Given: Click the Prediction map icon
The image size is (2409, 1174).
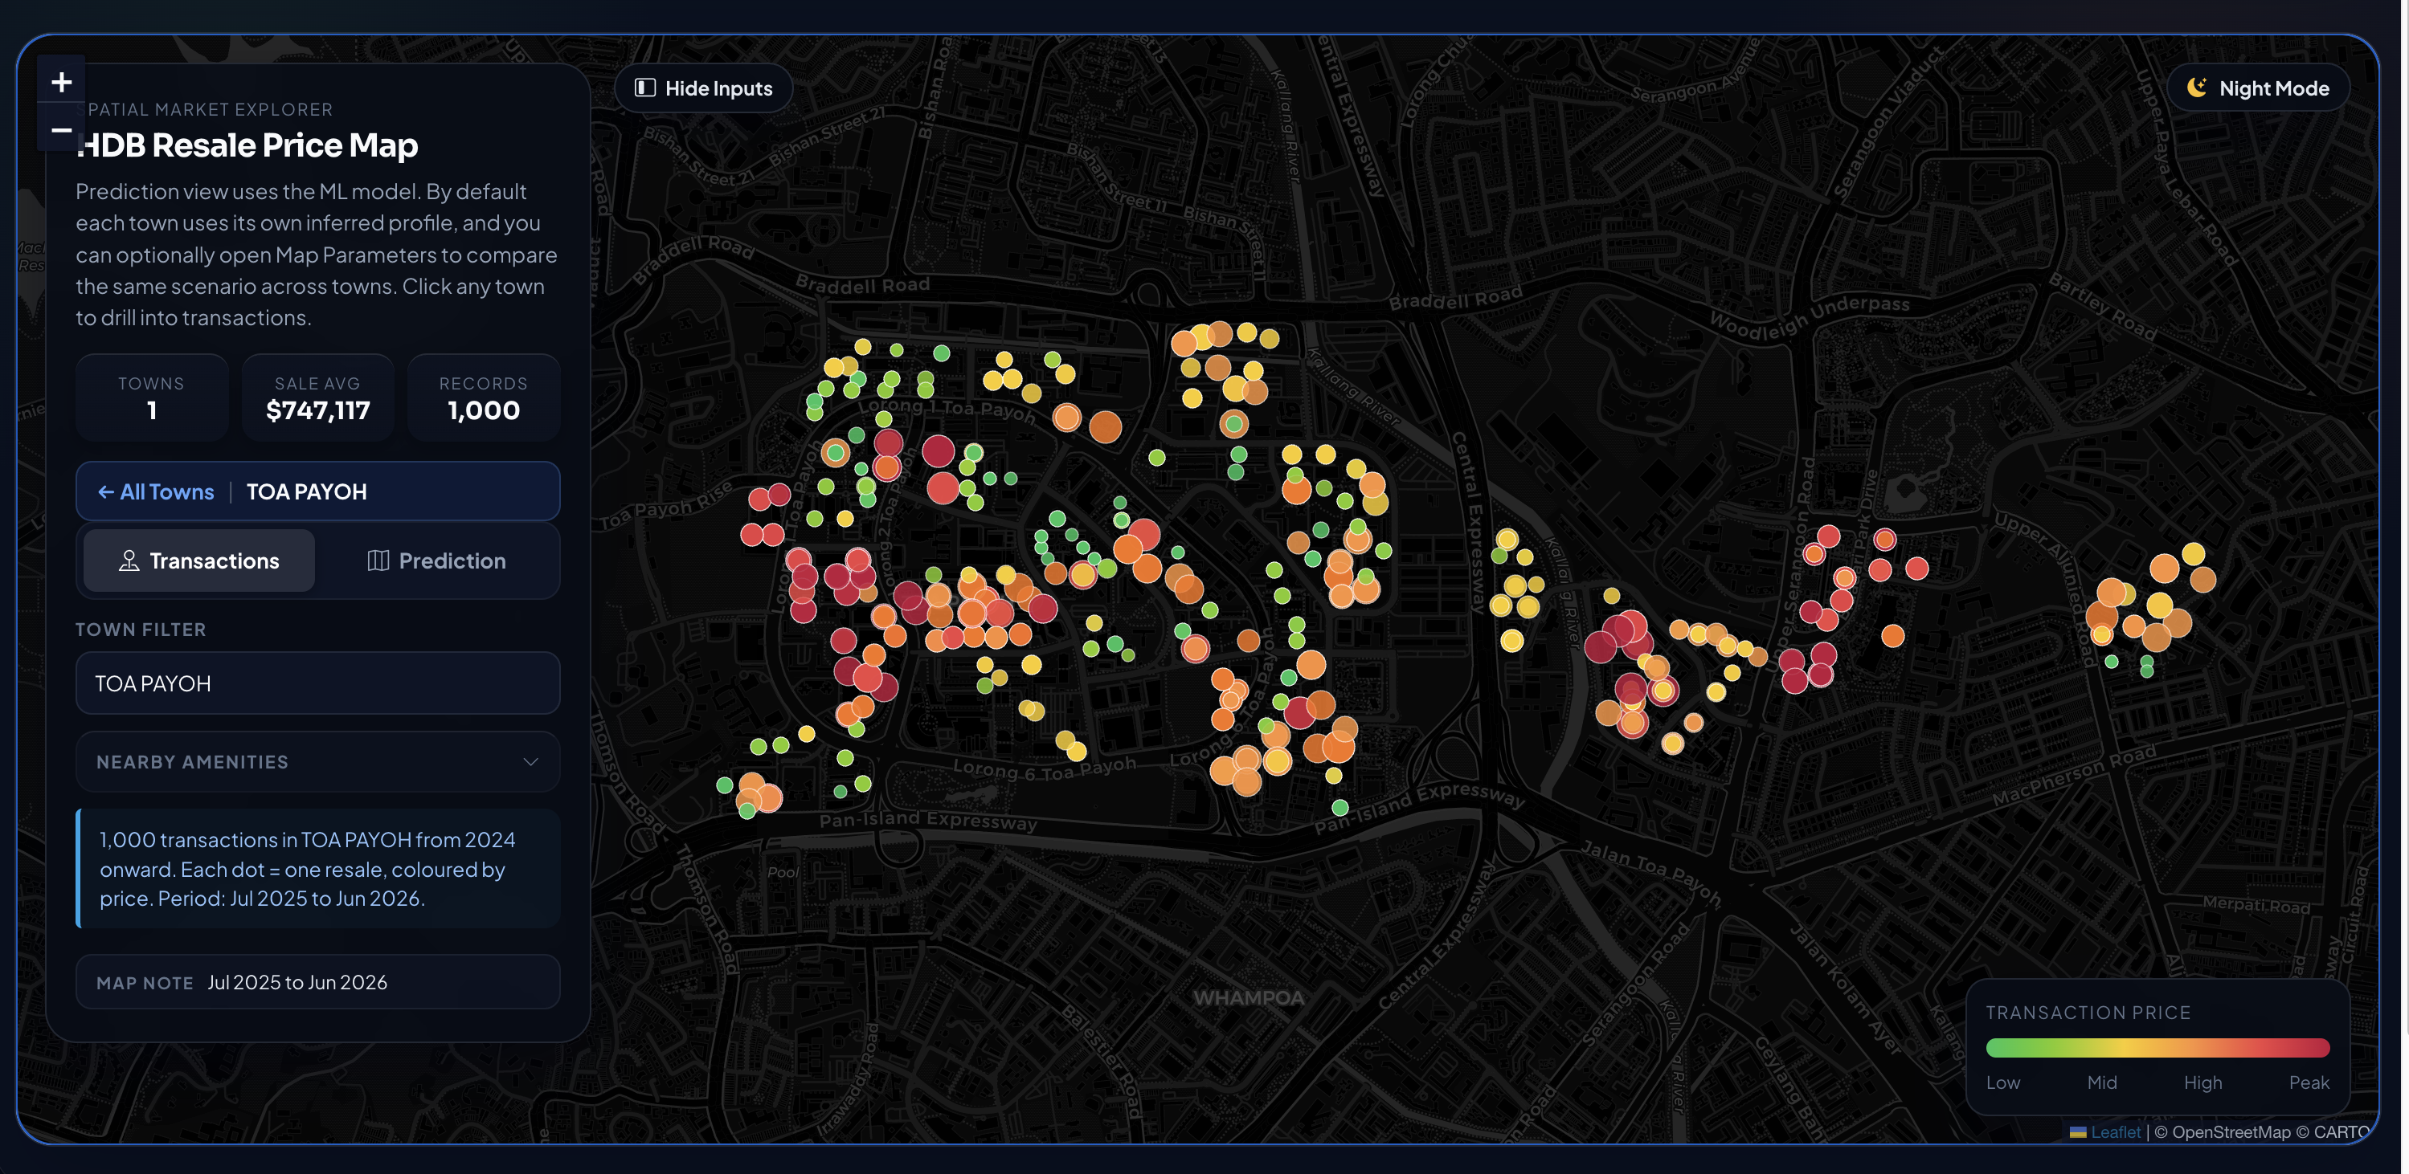Looking at the screenshot, I should click(x=378, y=561).
